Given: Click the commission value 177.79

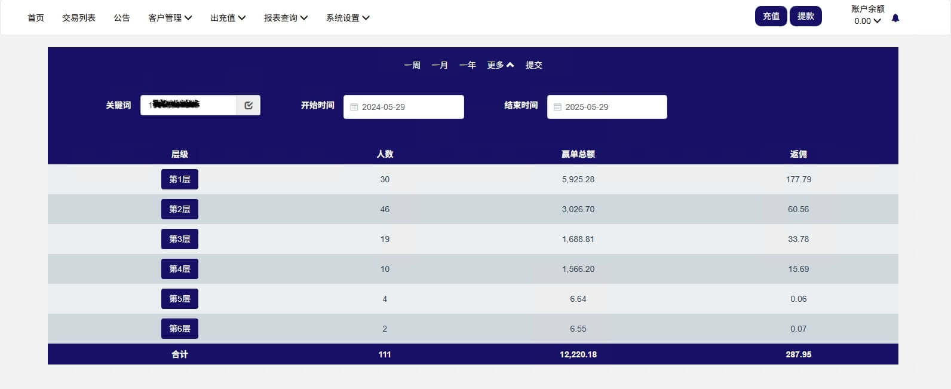Looking at the screenshot, I should (x=799, y=179).
